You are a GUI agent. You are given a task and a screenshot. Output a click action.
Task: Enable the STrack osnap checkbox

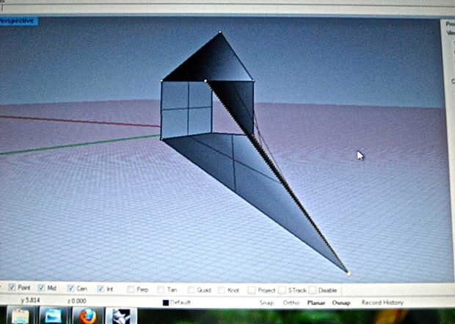(x=282, y=290)
